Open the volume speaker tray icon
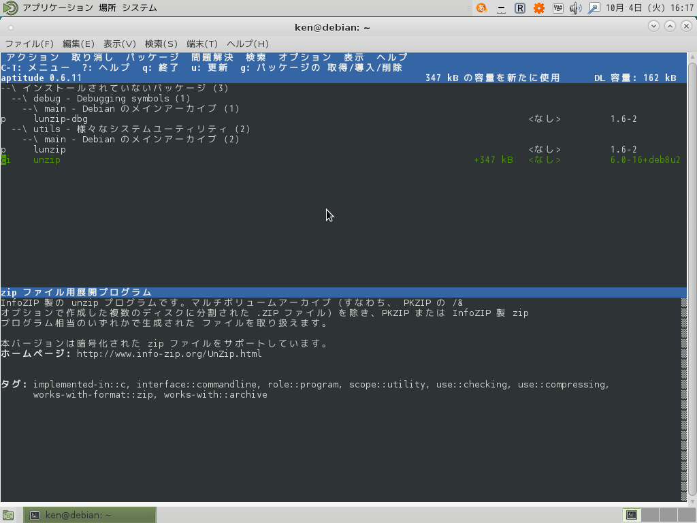697x523 pixels. (576, 8)
